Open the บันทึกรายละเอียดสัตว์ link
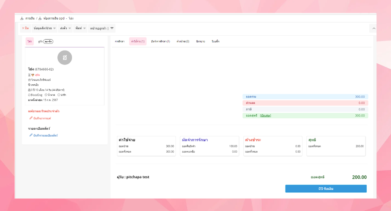Image resolution: width=391 pixels, height=211 pixels. pyautogui.click(x=45, y=135)
